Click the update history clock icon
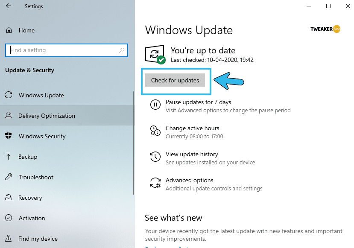354x248 pixels. pyautogui.click(x=155, y=157)
